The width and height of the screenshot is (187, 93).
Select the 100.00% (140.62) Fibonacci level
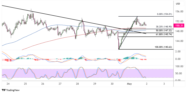pyautogui.click(x=163, y=47)
